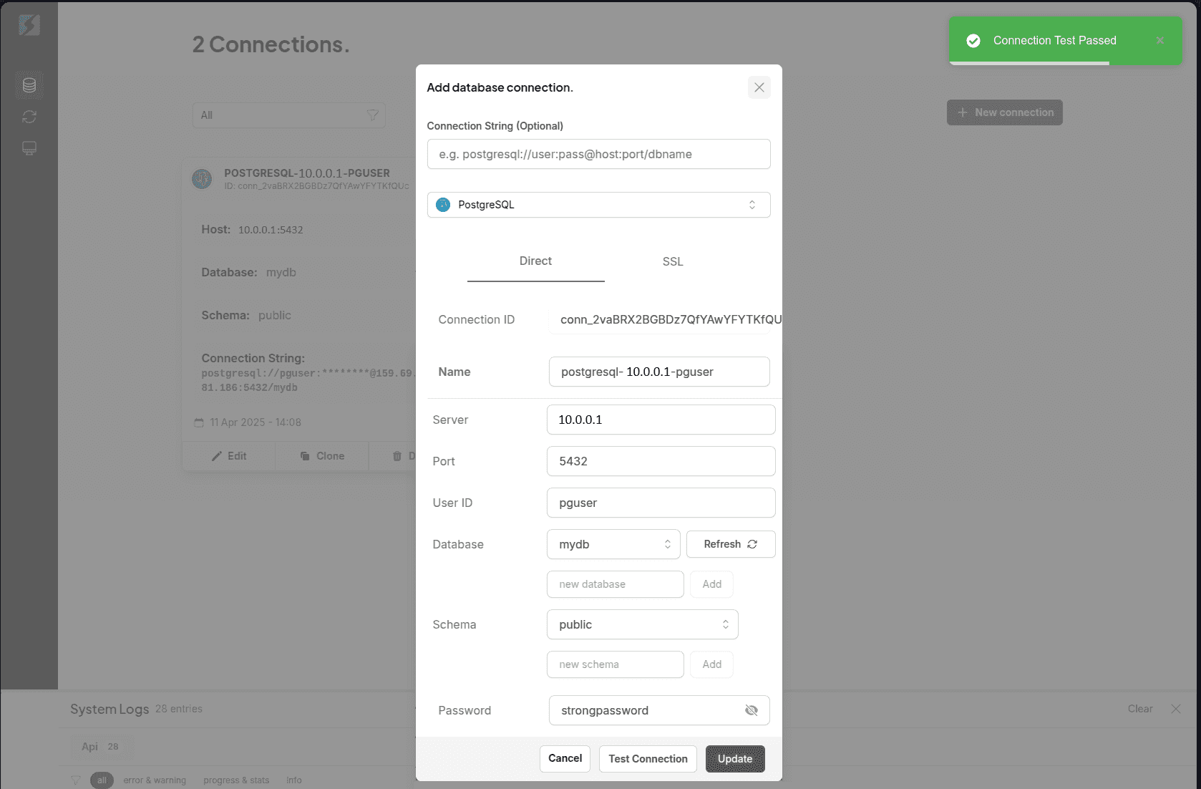Click the Update button
This screenshot has height=789, width=1201.
[735, 759]
